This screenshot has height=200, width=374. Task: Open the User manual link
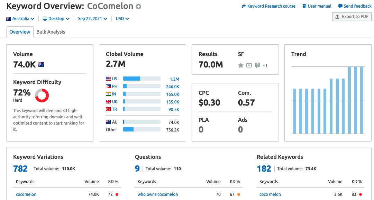[317, 6]
